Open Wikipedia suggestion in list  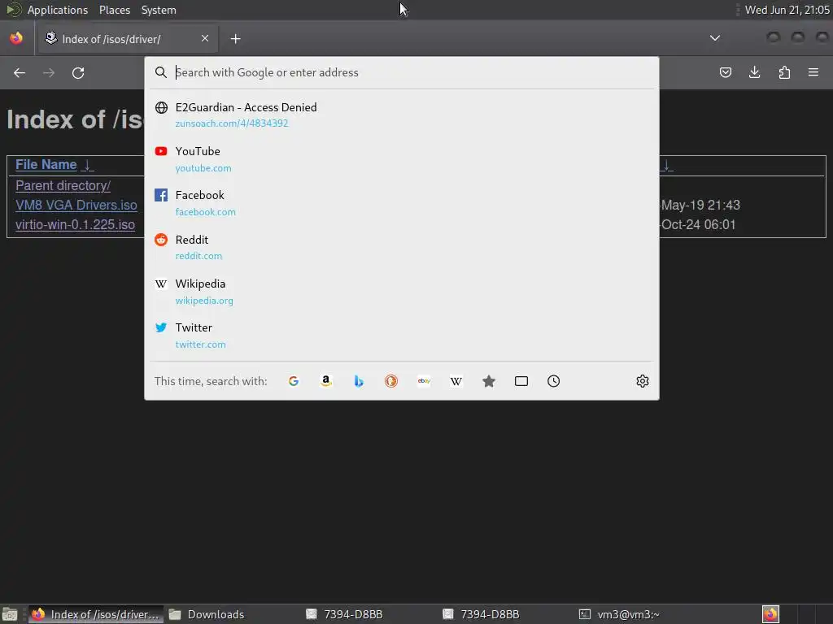[x=402, y=292]
